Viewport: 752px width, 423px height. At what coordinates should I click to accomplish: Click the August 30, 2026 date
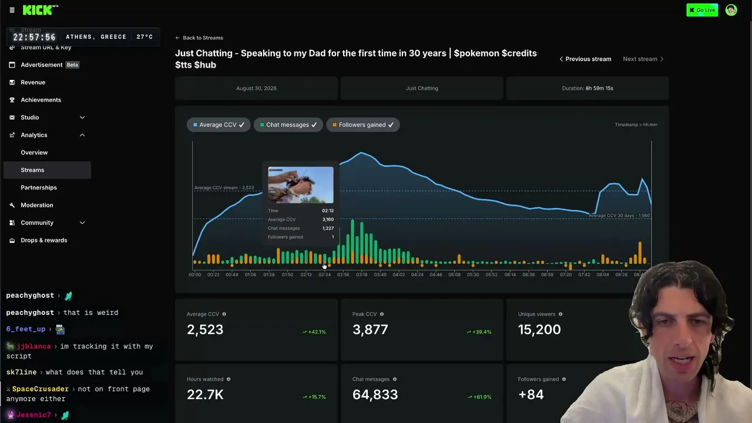click(x=256, y=88)
